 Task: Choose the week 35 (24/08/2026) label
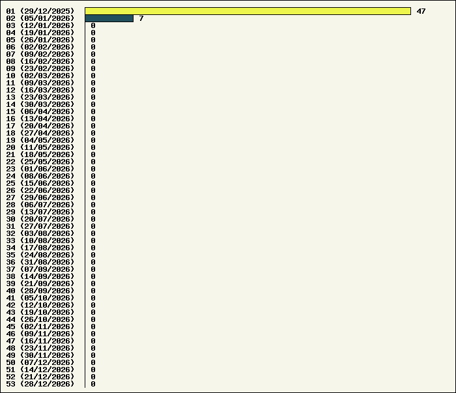click(40, 255)
